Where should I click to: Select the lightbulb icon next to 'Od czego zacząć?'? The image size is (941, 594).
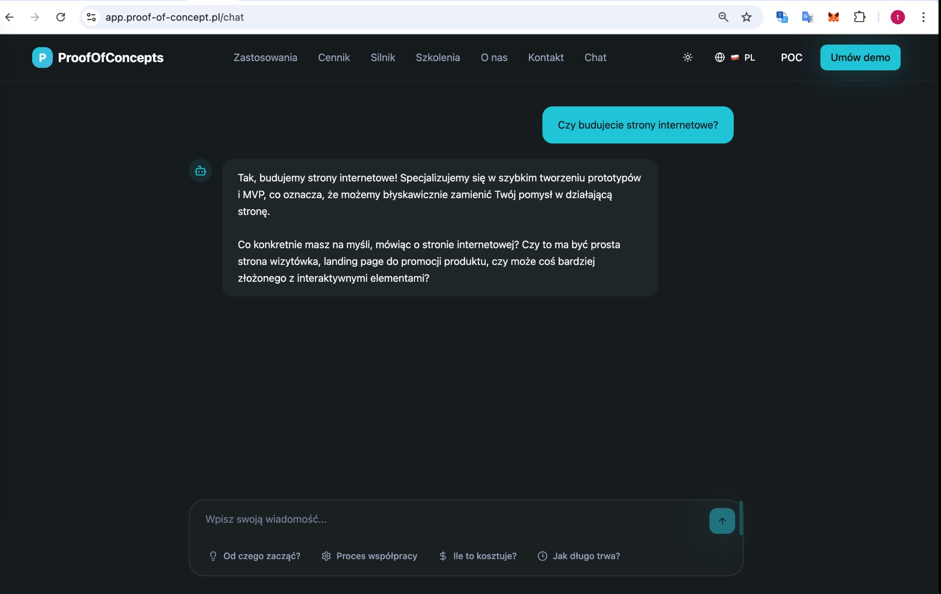tap(213, 556)
